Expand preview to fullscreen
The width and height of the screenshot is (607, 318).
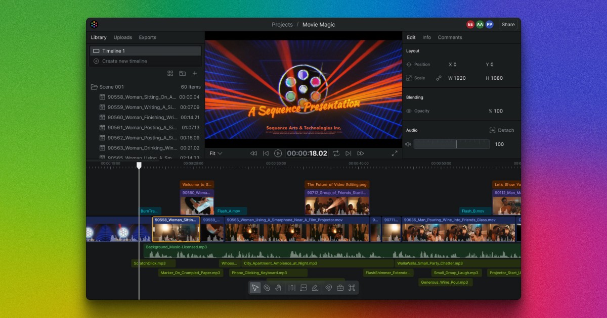(x=395, y=153)
